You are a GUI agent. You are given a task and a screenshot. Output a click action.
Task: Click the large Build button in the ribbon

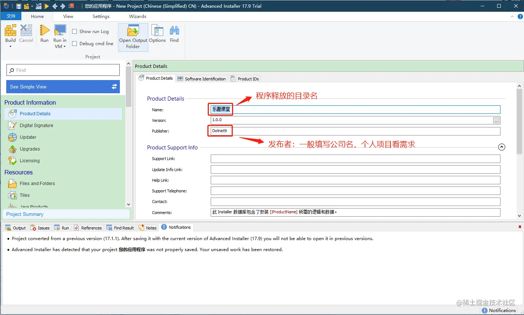(x=10, y=33)
